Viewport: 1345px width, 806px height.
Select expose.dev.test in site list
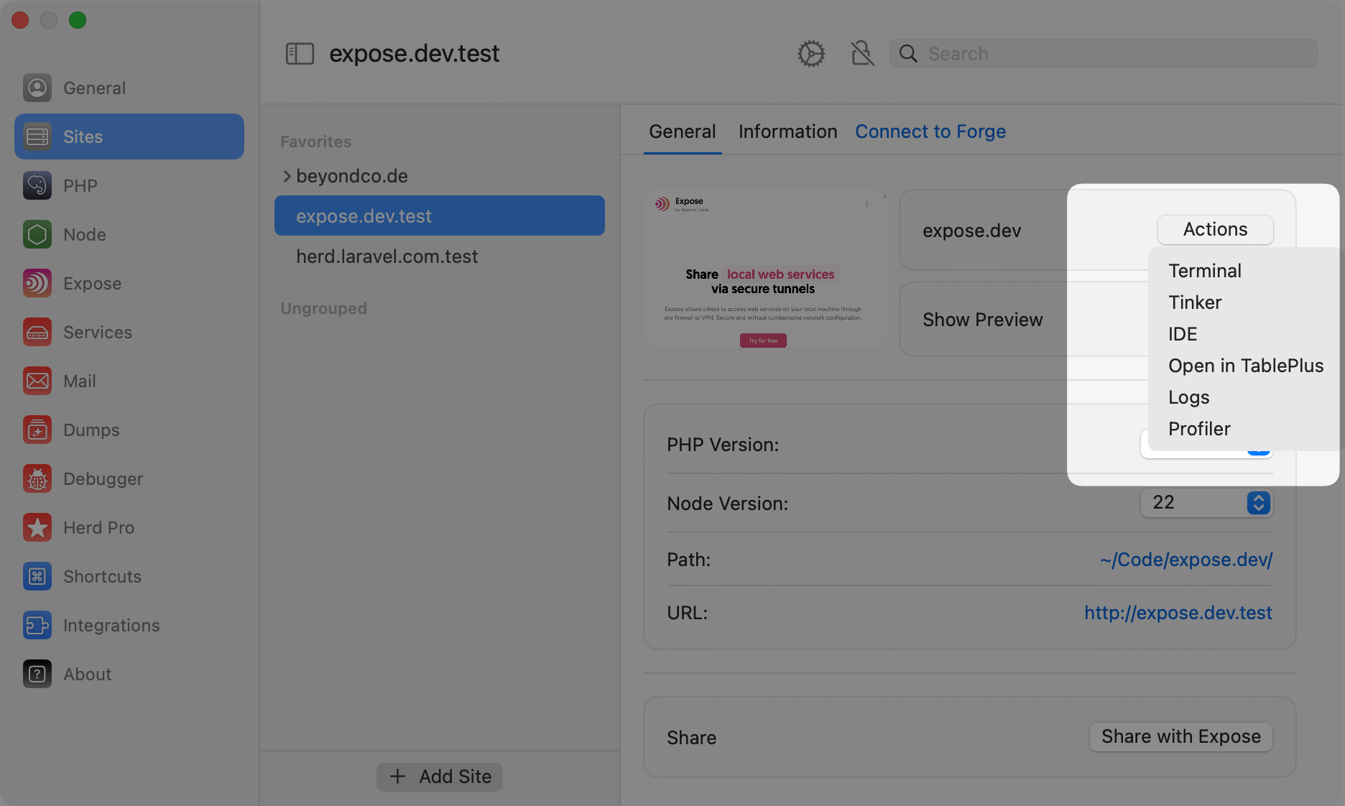pos(440,216)
